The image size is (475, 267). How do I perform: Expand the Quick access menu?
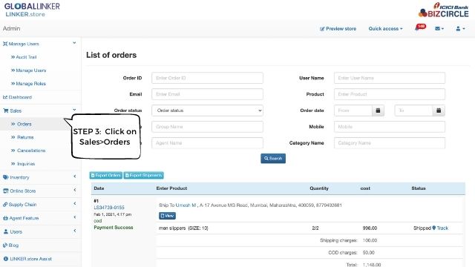(385, 29)
